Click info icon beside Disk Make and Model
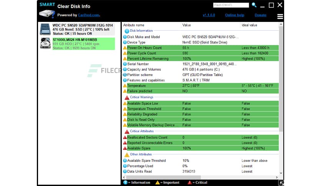 pyautogui.click(x=125, y=37)
